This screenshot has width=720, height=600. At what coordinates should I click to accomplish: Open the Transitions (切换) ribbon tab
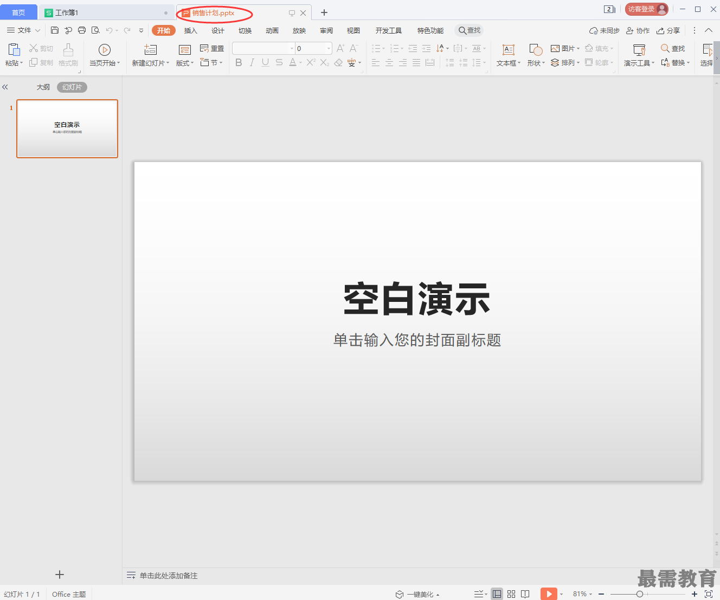click(245, 30)
